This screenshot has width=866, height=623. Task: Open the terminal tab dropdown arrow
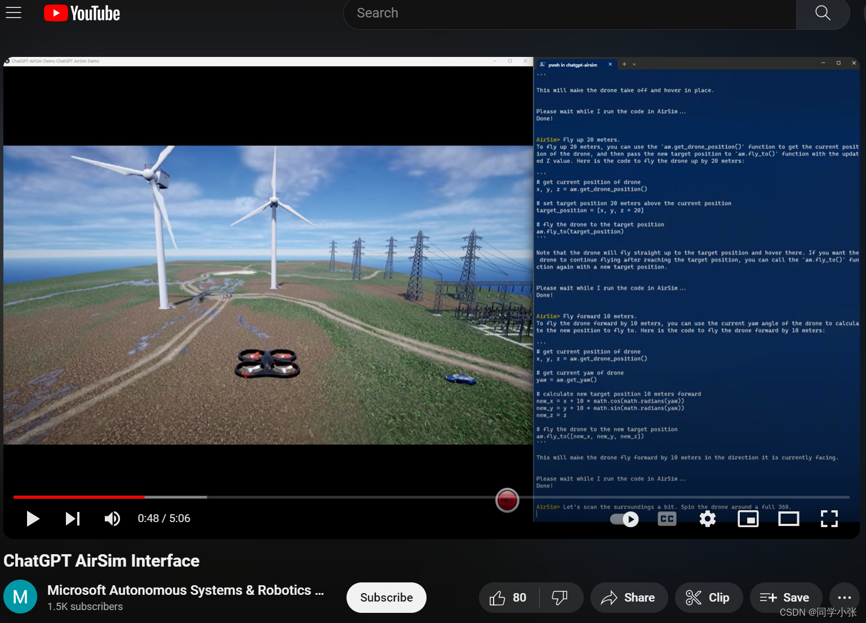[x=634, y=64]
